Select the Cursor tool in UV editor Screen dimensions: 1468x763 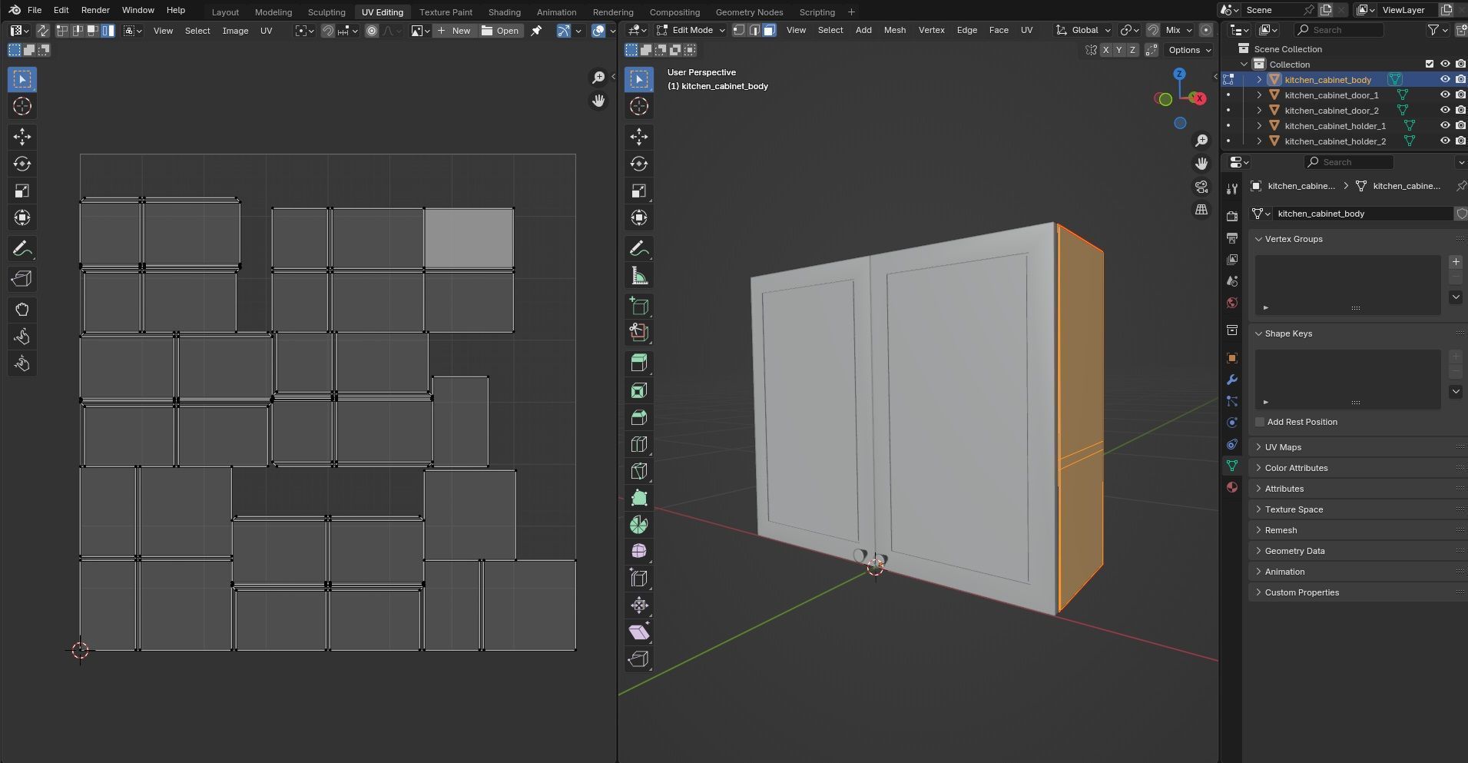22,106
